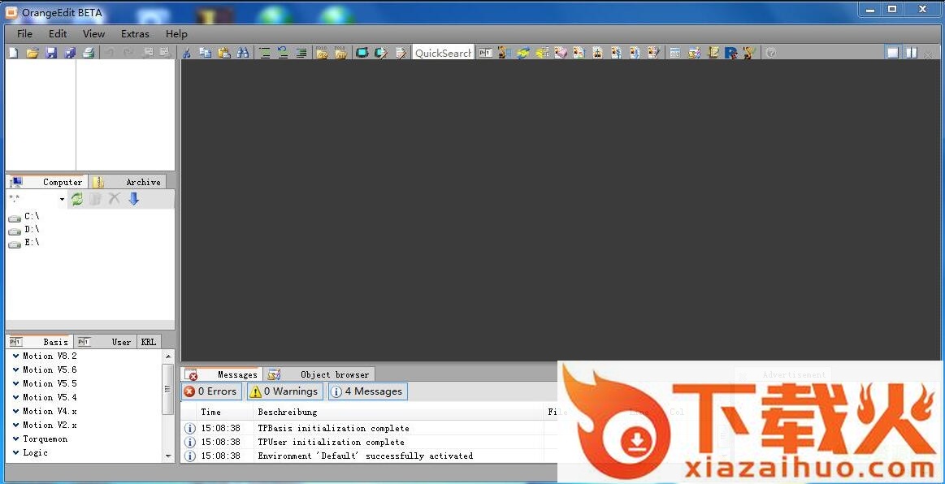Click the green-blue sync arrows icon
This screenshot has height=484, width=945.
[x=523, y=53]
